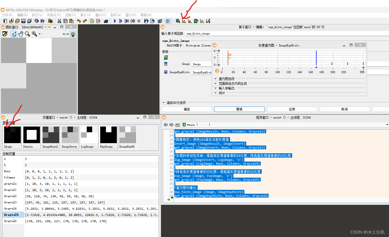Image resolution: width=389 pixels, height=237 pixels.
Task: Open the Line profile tool icon
Action: click(x=202, y=21)
